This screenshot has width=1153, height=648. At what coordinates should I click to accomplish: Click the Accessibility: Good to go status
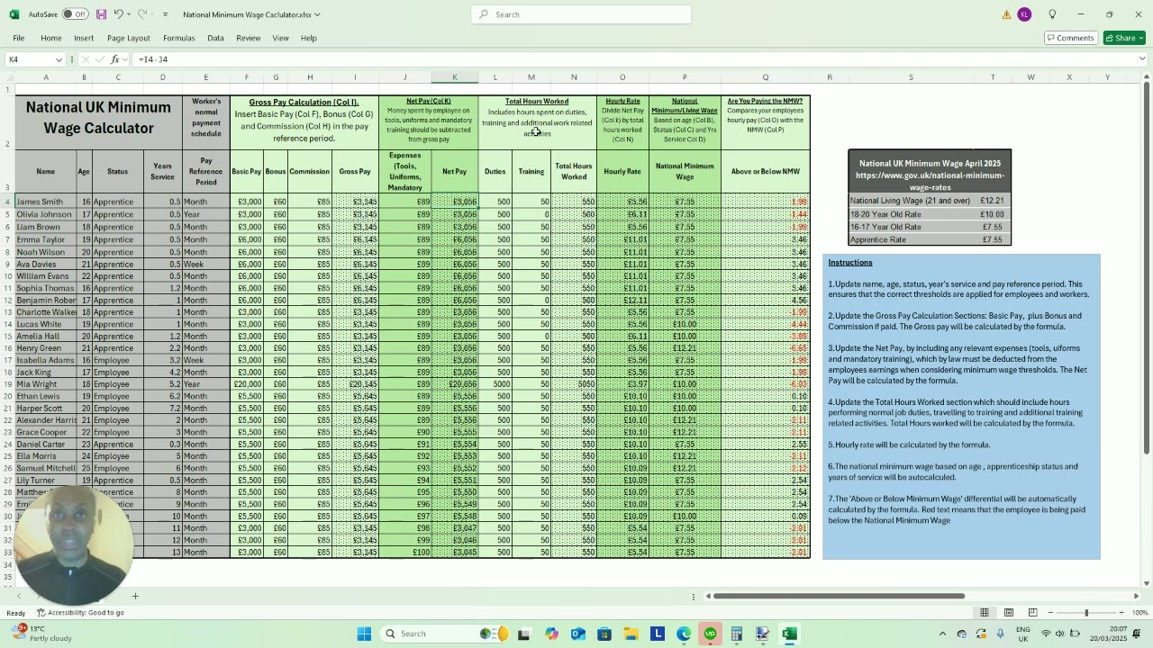(80, 613)
